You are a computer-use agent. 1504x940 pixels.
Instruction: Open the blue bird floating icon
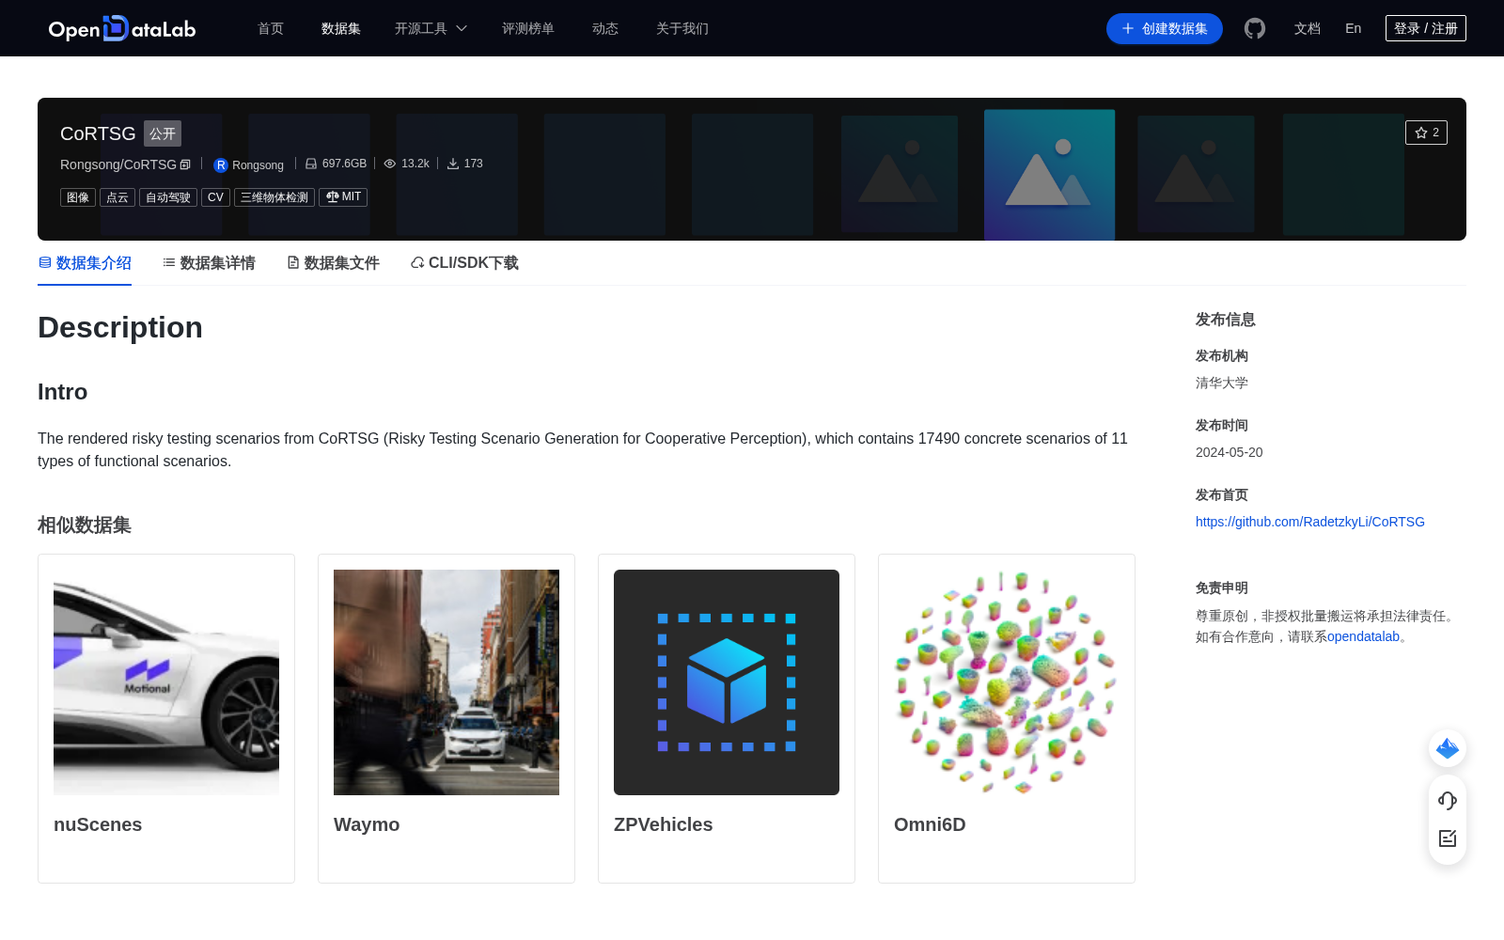coord(1448,748)
